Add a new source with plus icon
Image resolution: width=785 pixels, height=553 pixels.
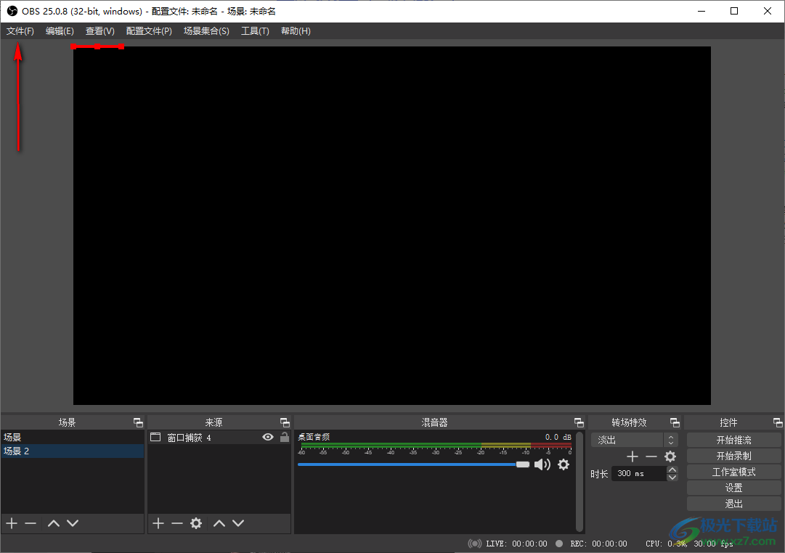coord(158,523)
